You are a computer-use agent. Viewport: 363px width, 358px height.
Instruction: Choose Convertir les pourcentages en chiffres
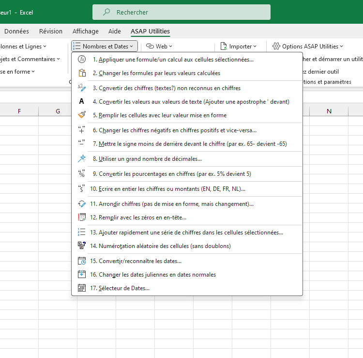click(187, 174)
